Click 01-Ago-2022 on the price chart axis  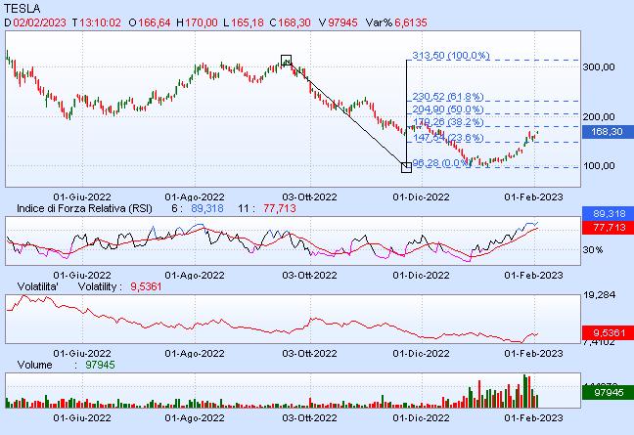195,197
